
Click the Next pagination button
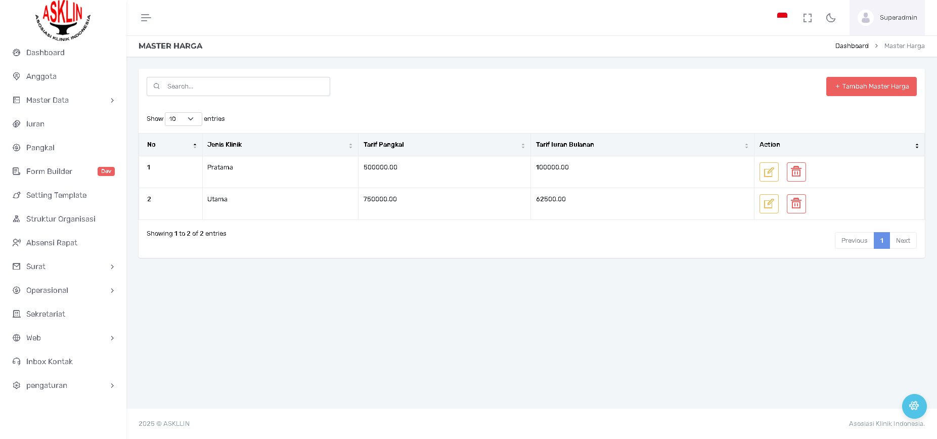[903, 241]
